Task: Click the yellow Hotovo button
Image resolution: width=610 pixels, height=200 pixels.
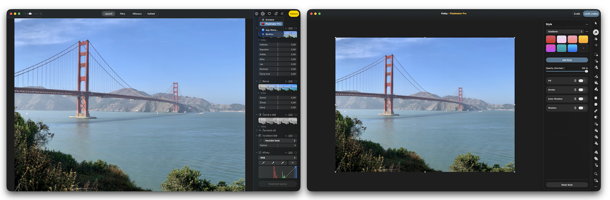Action: coord(294,14)
